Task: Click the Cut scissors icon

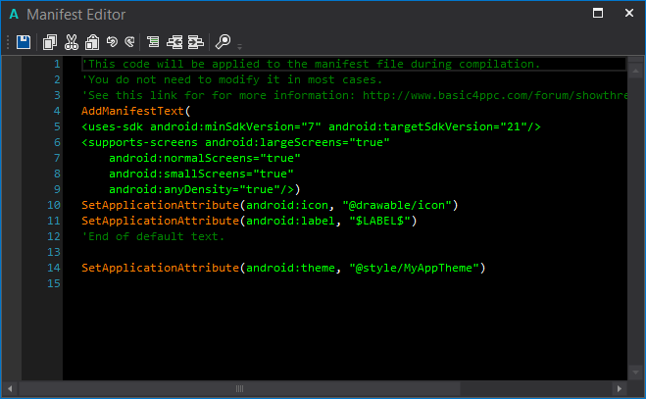Action: 71,42
